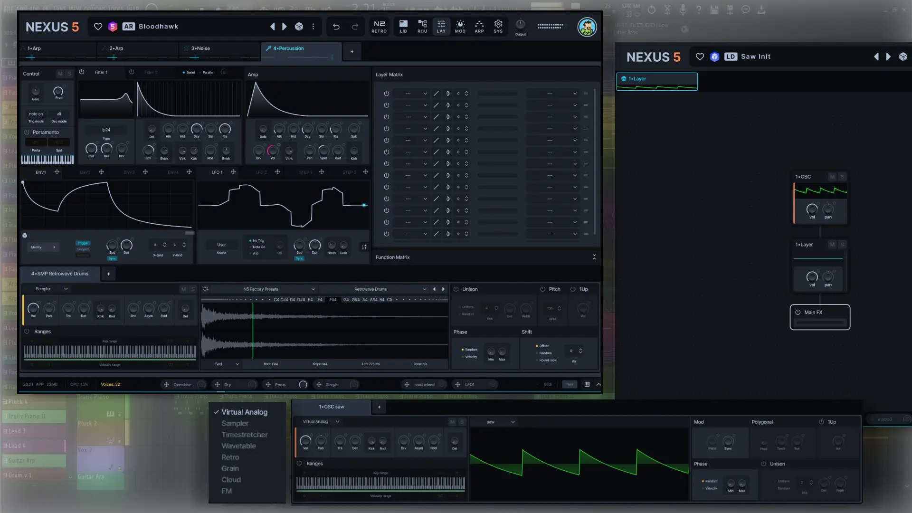Select the previous Retrowave Drums sample
The width and height of the screenshot is (912, 513).
[434, 289]
